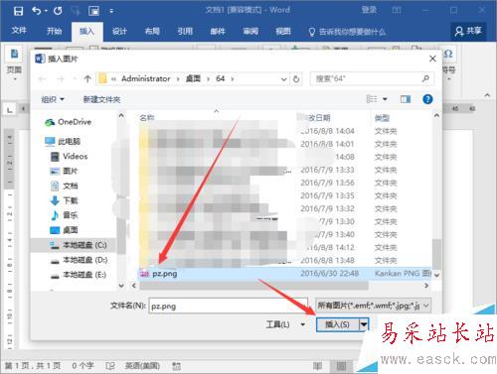Click the file list vertical scrollbar
The image size is (497, 374).
point(436,255)
